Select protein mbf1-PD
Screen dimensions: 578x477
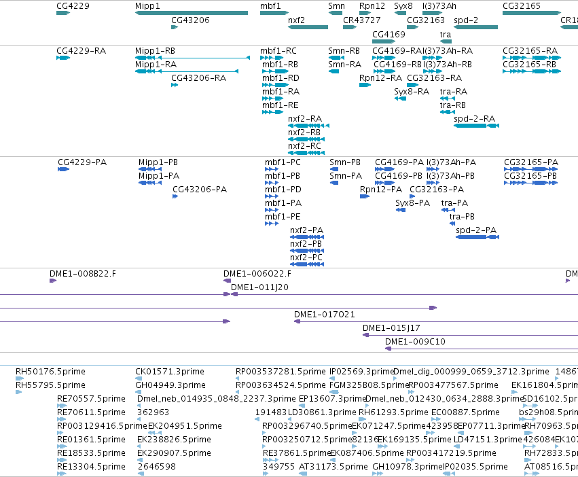click(272, 196)
